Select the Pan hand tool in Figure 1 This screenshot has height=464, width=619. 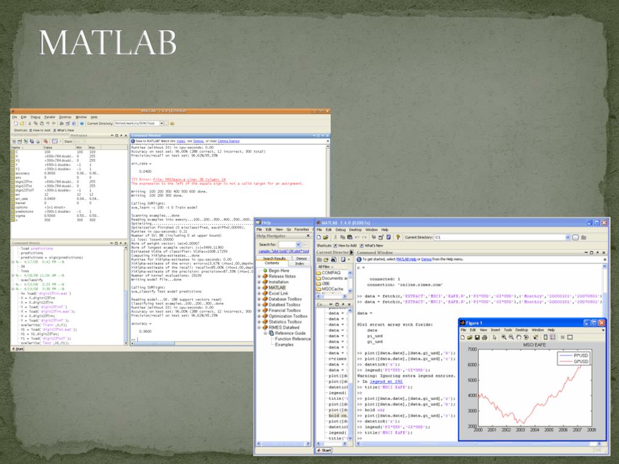coord(519,337)
